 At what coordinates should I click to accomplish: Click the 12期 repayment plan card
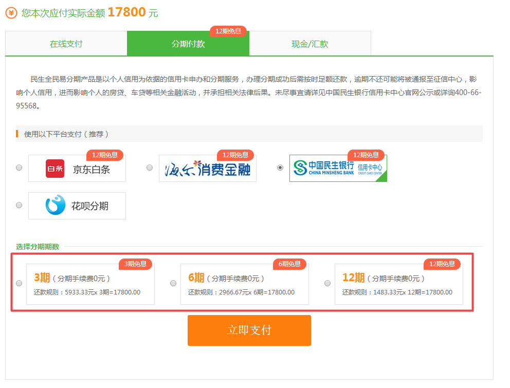pyautogui.click(x=398, y=284)
